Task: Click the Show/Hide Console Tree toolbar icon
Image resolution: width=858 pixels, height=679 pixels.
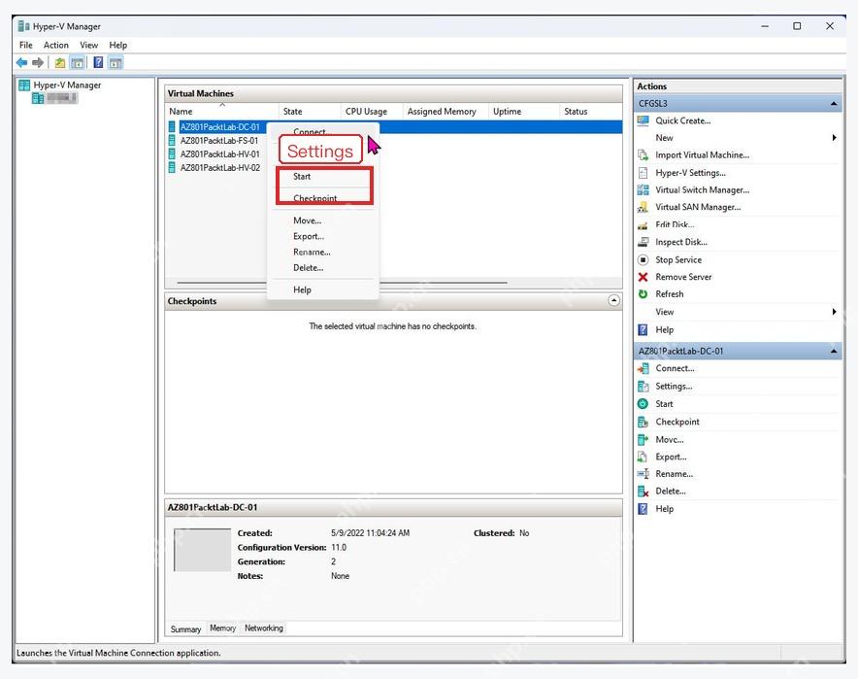Action: (x=77, y=63)
